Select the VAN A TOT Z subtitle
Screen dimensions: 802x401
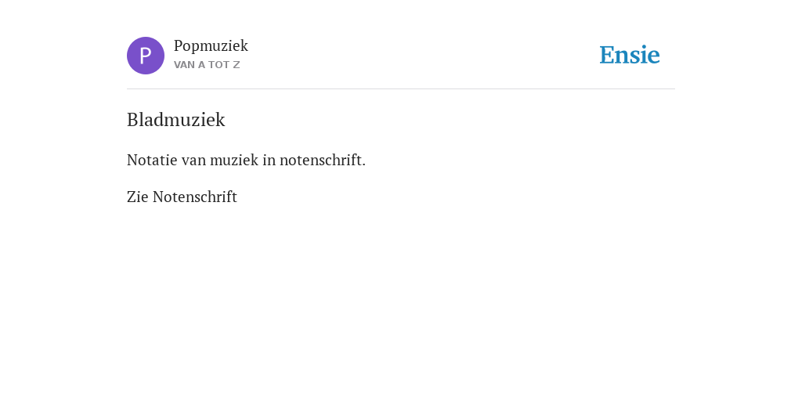(x=207, y=65)
